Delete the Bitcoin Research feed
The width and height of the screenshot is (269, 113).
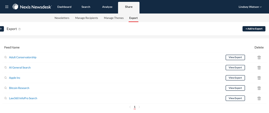pos(259,88)
